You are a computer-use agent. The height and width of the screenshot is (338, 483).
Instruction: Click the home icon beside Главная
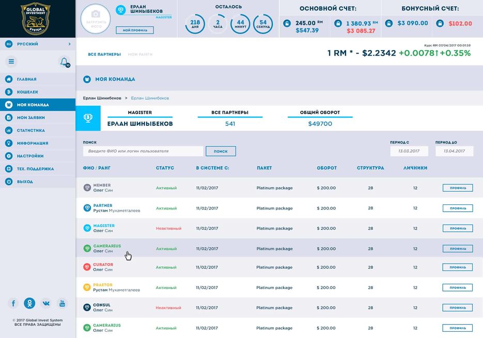pos(9,79)
